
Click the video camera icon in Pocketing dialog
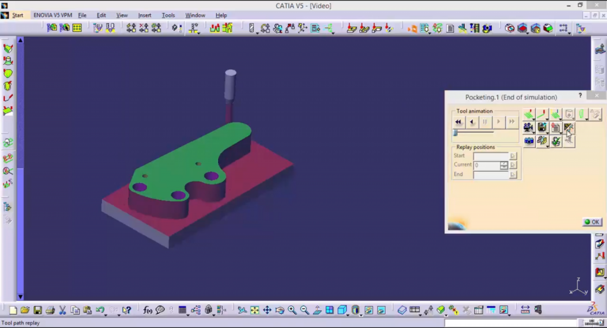[x=528, y=127]
